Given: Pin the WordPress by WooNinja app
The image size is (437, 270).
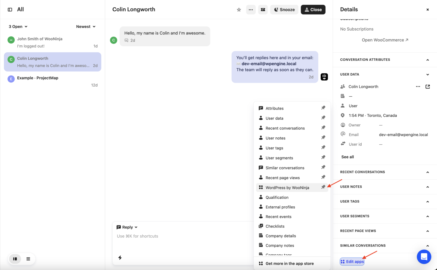Looking at the screenshot, I should [x=323, y=187].
